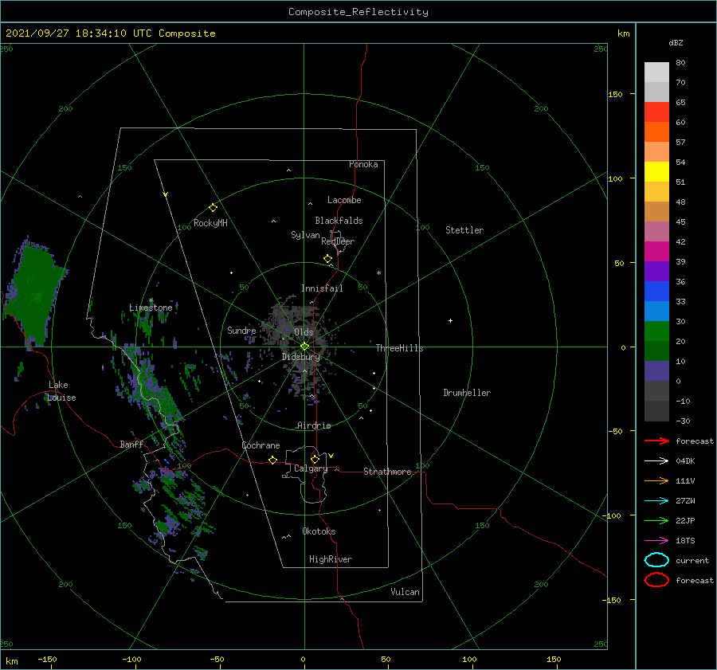
Task: Click the RedDeer city label
Action: (x=338, y=241)
